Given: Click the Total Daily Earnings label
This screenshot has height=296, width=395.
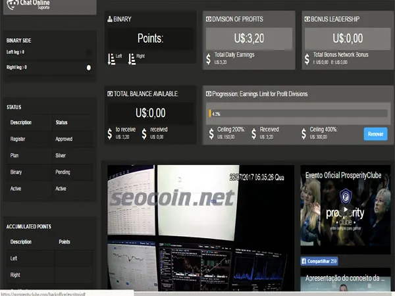Looking at the screenshot, I should [x=234, y=55].
